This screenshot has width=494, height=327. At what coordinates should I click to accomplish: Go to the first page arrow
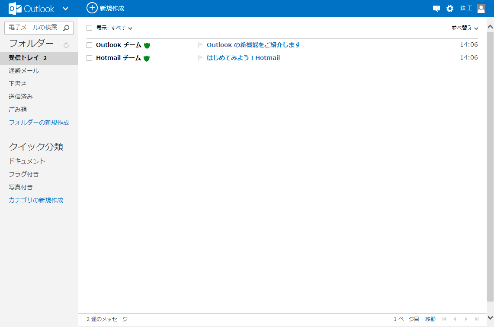444,319
